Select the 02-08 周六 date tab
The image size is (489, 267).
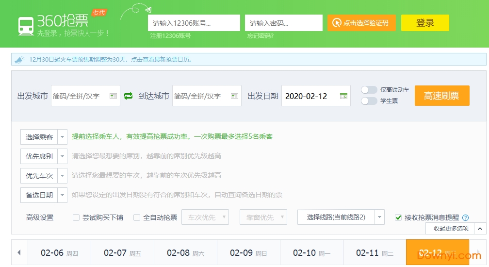(185, 253)
